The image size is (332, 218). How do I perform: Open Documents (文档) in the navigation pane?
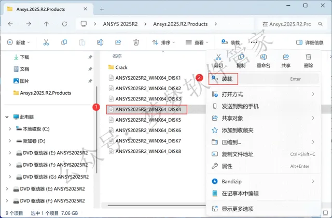click(24, 69)
